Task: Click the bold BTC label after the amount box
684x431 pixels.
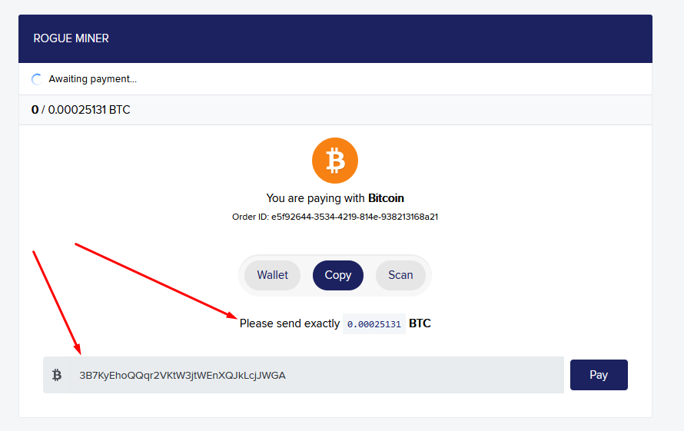Action: [420, 323]
